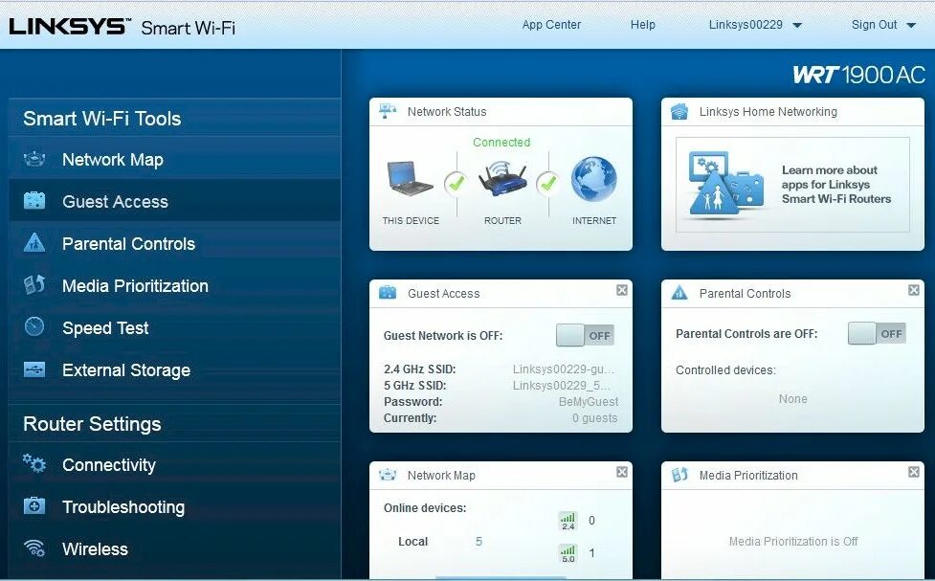Image resolution: width=935 pixels, height=581 pixels.
Task: Click the Local devices count 5
Action: point(479,541)
